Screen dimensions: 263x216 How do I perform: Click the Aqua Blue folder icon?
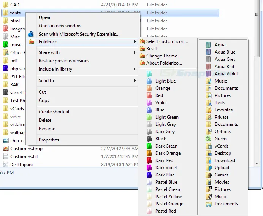coord(208,52)
